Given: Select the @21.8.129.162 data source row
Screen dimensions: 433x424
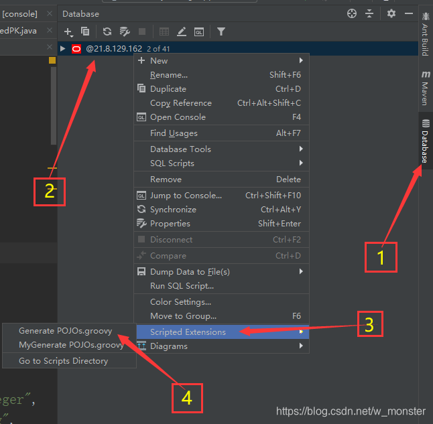Looking at the screenshot, I should 237,49.
